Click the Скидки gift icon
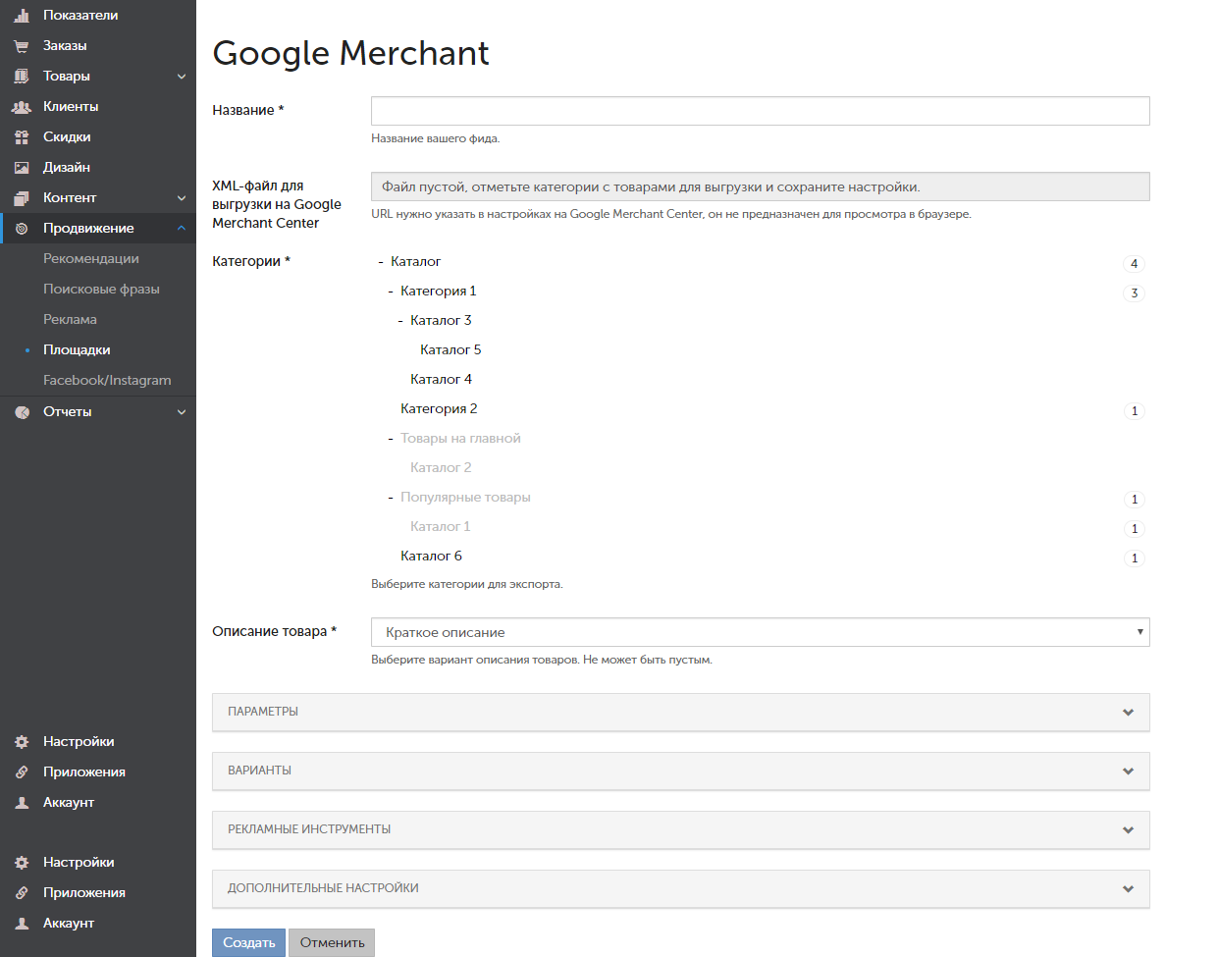 (22, 137)
